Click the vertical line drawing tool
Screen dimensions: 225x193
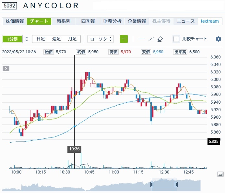point(133,39)
